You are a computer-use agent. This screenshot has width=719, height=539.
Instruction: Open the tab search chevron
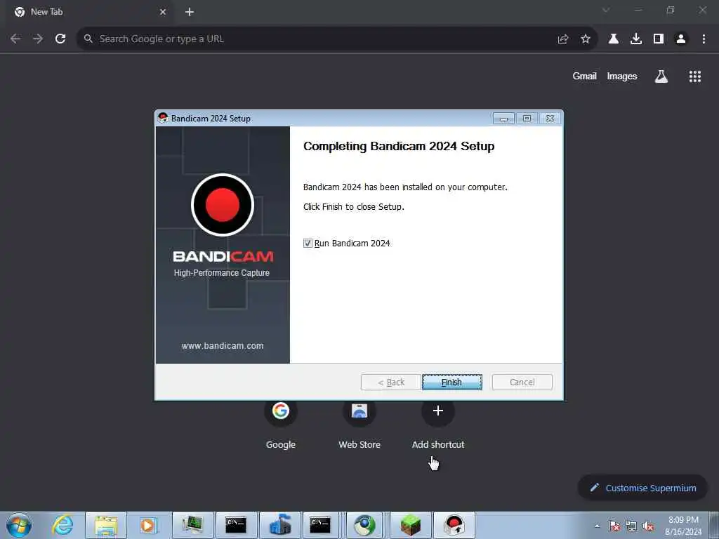[x=606, y=10]
